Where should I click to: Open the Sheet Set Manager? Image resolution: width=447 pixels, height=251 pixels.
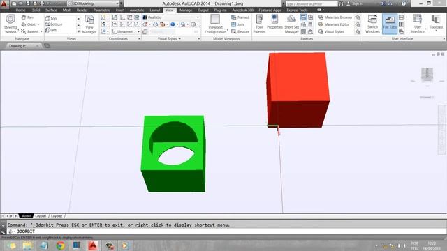(x=291, y=24)
